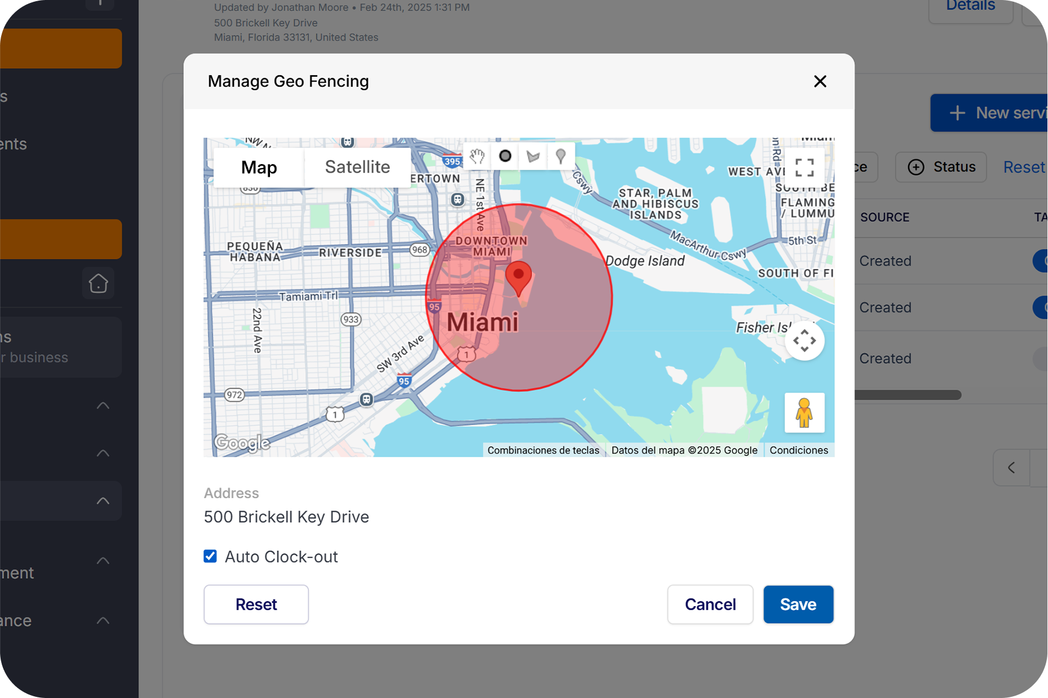The width and height of the screenshot is (1048, 698).
Task: Click the map camera pan control
Action: click(x=804, y=340)
